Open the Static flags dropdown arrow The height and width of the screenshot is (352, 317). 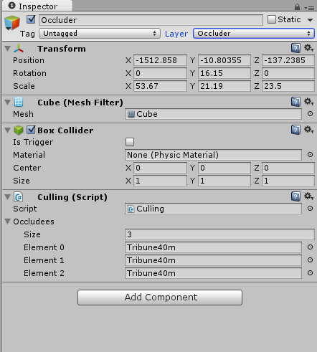coord(310,20)
